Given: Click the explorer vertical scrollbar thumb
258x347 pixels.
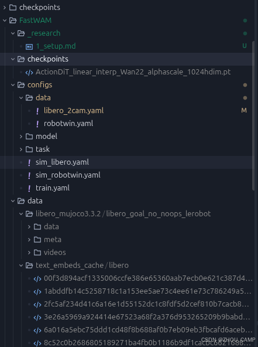Looking at the screenshot, I should 253,115.
